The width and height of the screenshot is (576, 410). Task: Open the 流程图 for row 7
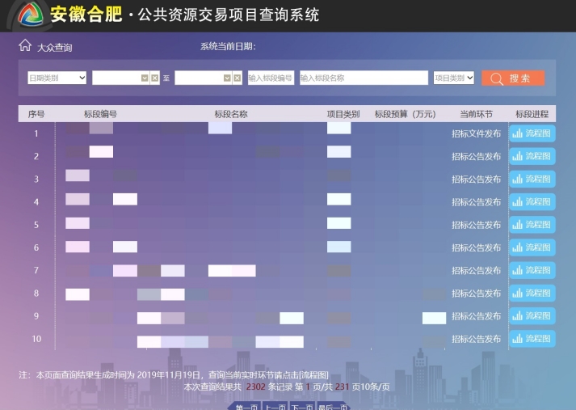(x=532, y=270)
